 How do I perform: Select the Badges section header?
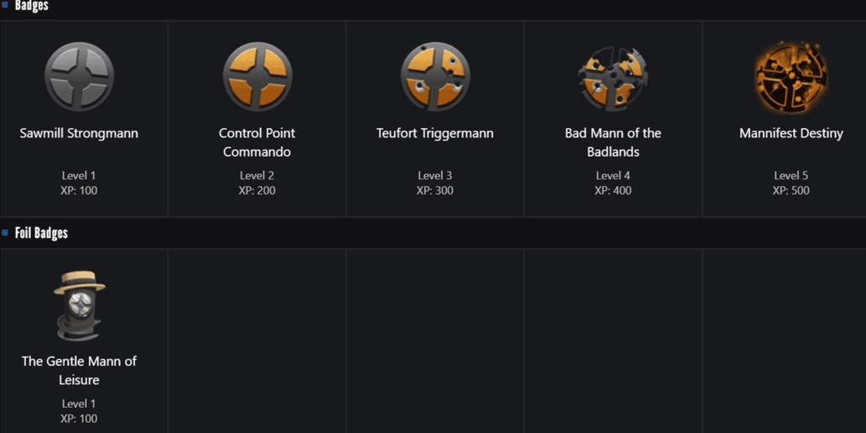click(x=32, y=6)
